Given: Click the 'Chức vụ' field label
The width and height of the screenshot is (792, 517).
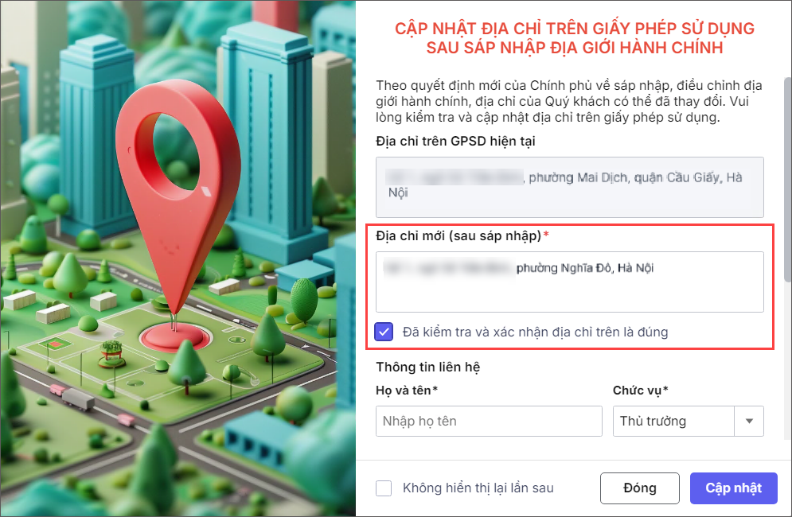Looking at the screenshot, I should pyautogui.click(x=641, y=391).
